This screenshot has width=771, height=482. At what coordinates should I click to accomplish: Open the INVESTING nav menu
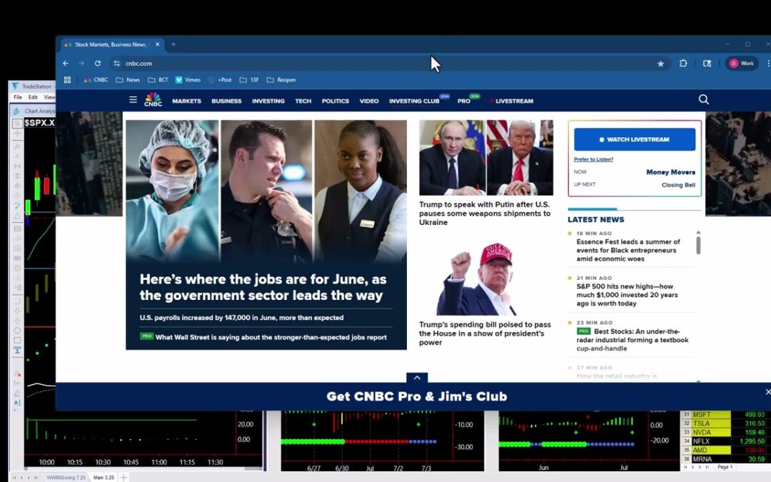(x=268, y=101)
